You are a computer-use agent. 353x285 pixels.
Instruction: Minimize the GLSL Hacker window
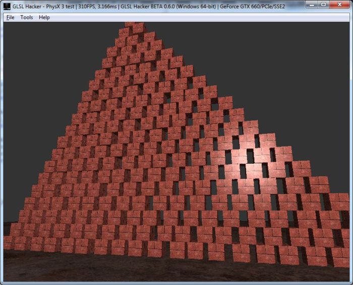[x=312, y=5]
